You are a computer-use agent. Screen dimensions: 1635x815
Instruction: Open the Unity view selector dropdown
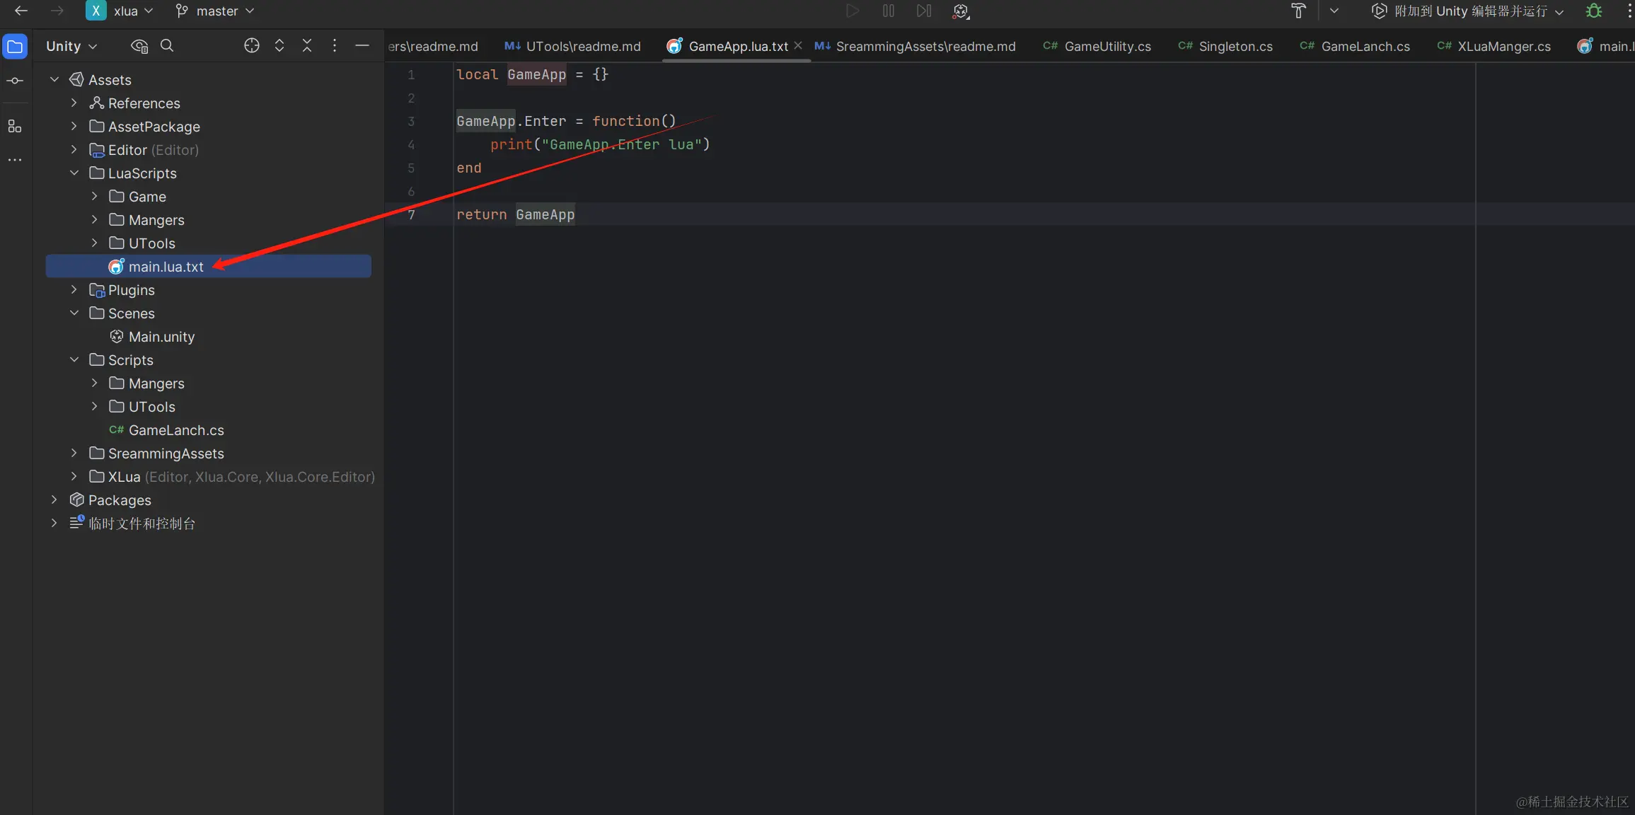click(x=71, y=46)
